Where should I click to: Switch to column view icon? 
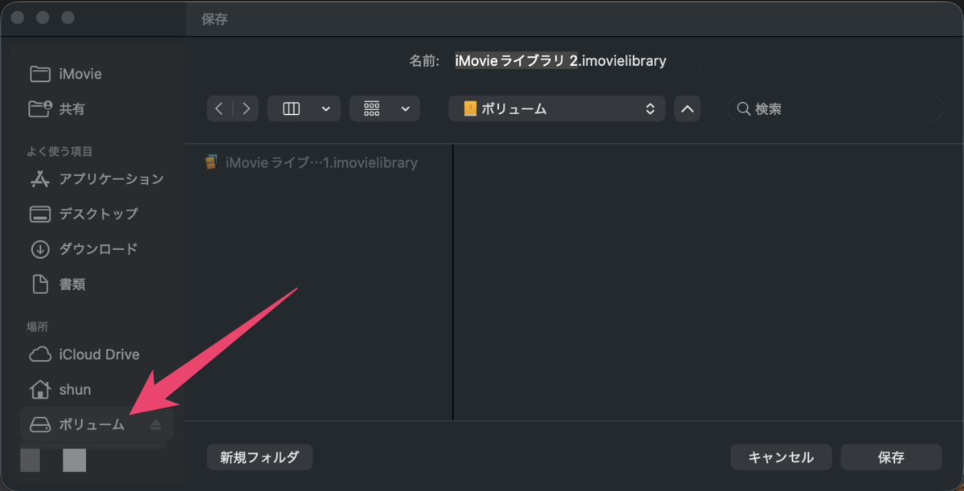(292, 108)
